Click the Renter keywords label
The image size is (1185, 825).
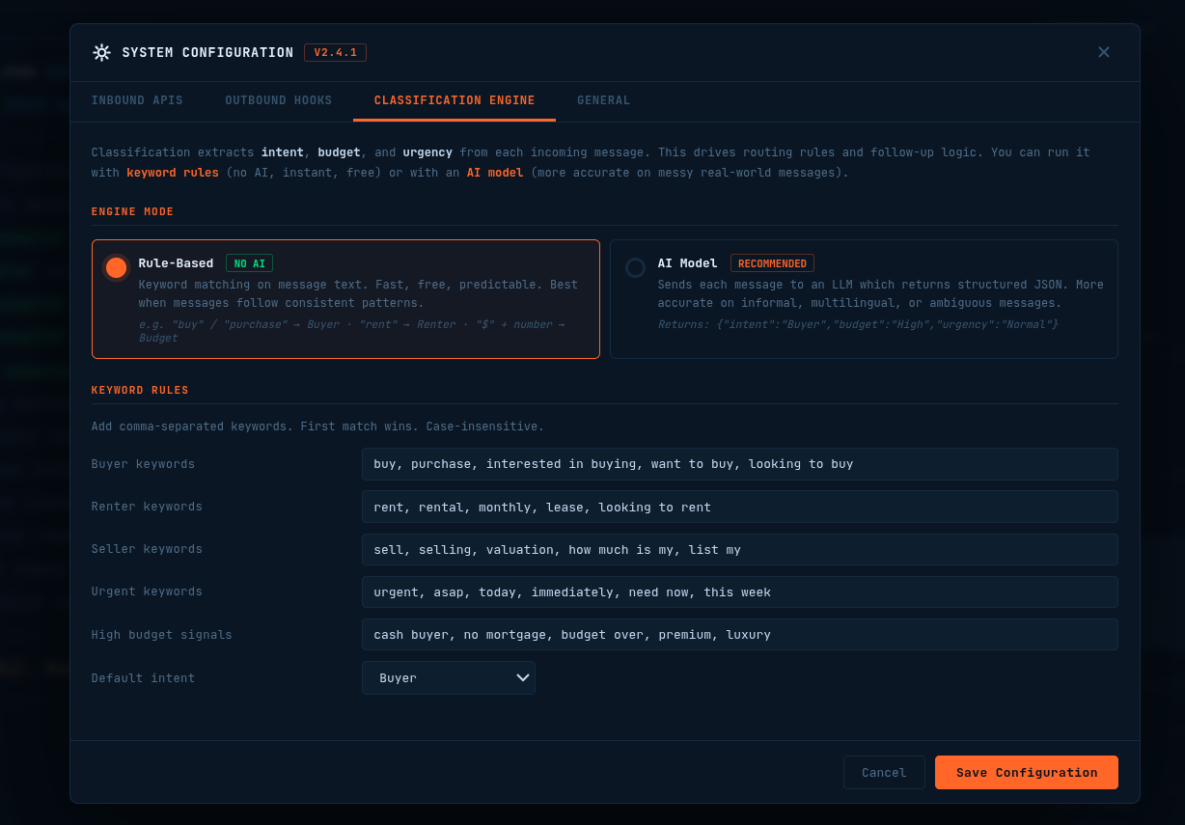coord(147,507)
